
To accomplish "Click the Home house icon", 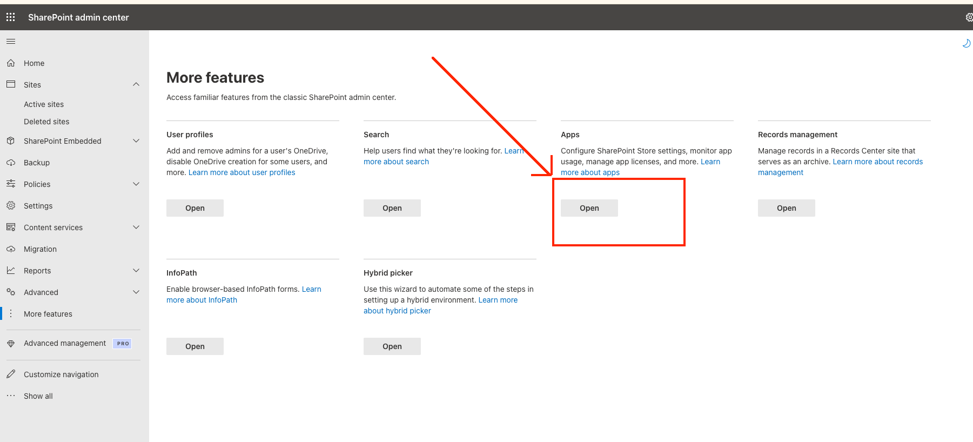I will point(11,63).
